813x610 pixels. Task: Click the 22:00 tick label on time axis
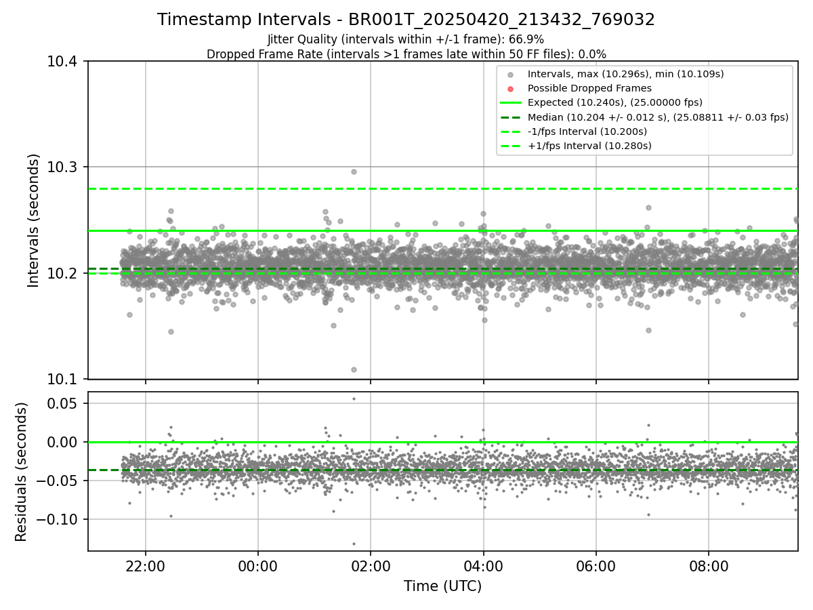(145, 567)
